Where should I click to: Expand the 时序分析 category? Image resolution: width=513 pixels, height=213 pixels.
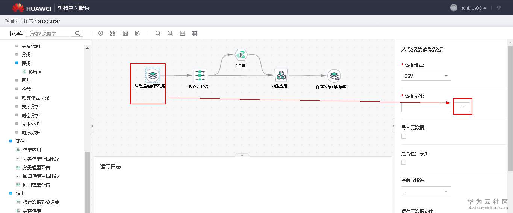[17, 133]
